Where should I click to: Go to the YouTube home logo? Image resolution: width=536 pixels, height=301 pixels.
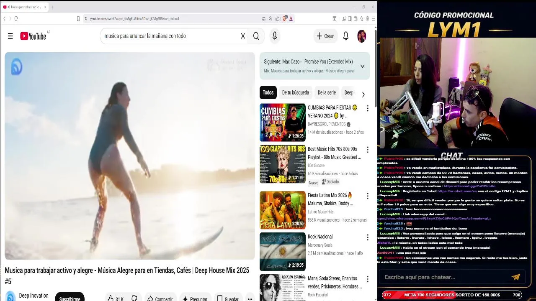pos(33,36)
